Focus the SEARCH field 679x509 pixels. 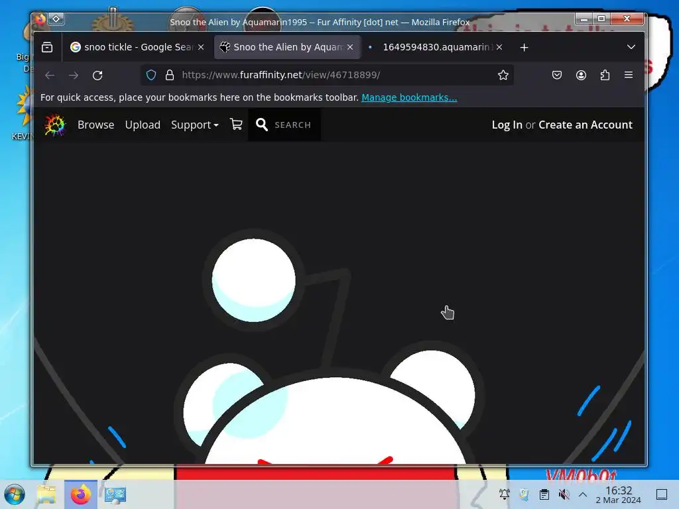coord(292,125)
